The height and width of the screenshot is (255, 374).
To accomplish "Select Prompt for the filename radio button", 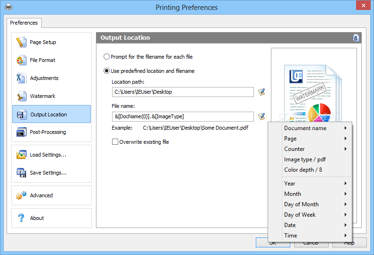I will coord(106,57).
